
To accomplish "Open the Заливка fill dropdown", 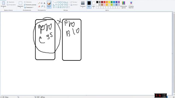I will [74, 5].
